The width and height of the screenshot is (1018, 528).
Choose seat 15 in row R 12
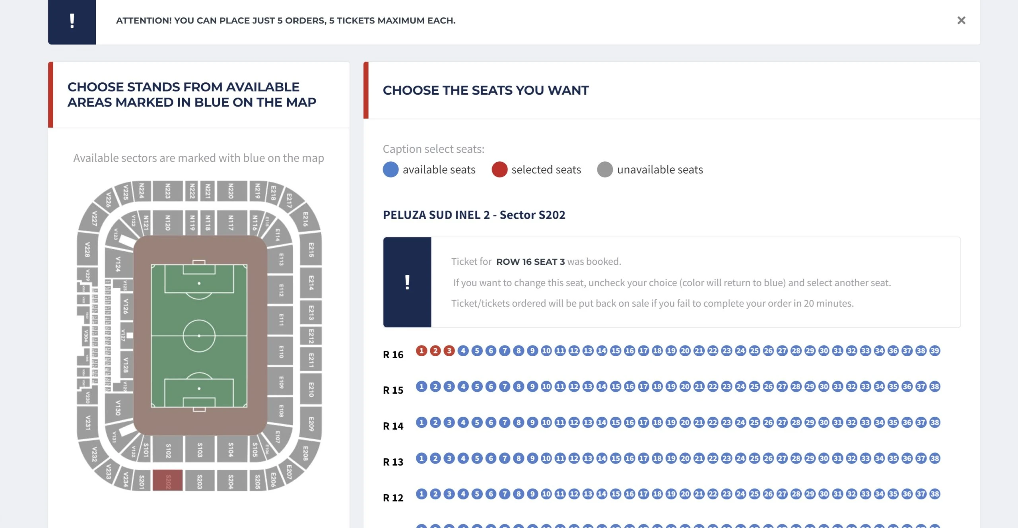pos(616,494)
